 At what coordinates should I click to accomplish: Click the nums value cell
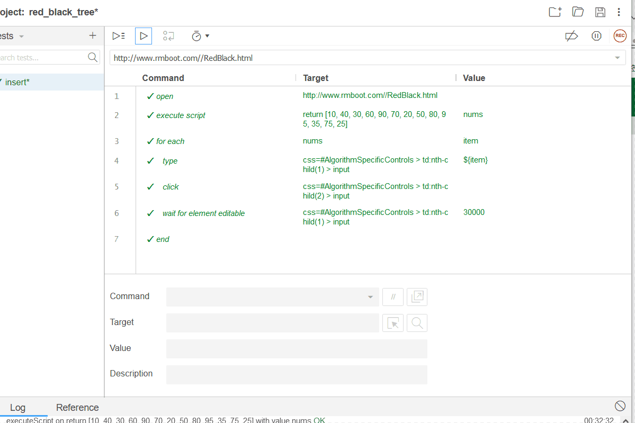tap(473, 114)
